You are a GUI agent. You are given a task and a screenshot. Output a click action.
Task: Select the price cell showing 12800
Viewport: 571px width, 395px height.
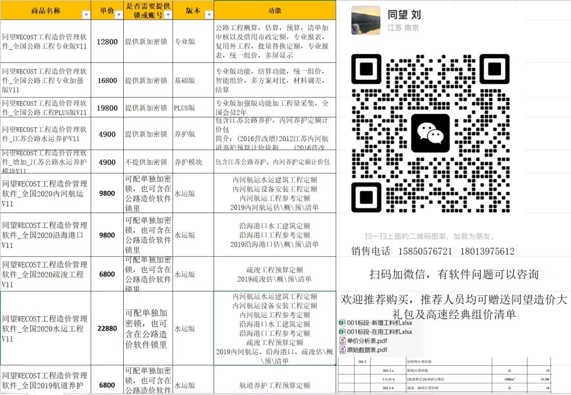tap(107, 41)
